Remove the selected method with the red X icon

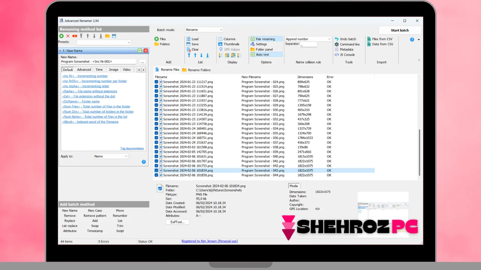[x=68, y=36]
